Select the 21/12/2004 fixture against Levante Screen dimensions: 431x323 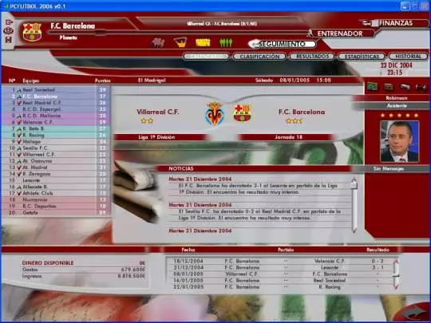(279, 267)
